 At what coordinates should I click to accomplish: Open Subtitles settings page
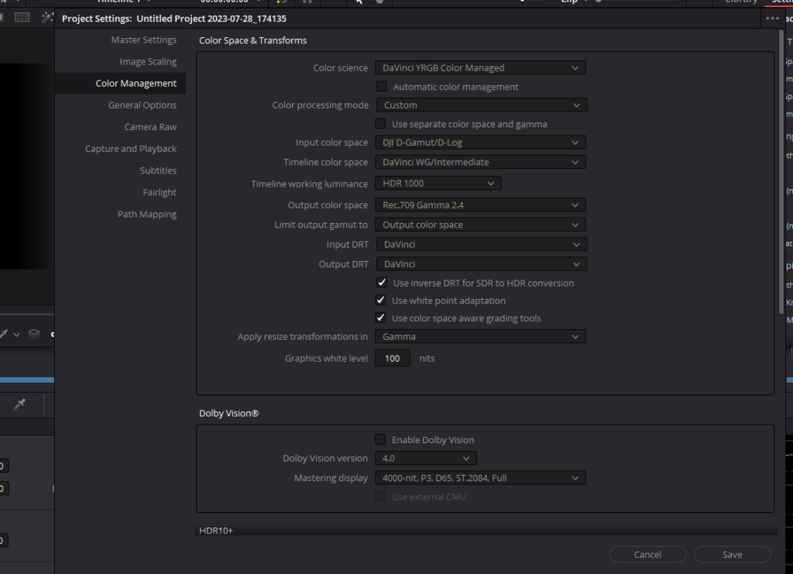click(x=158, y=170)
